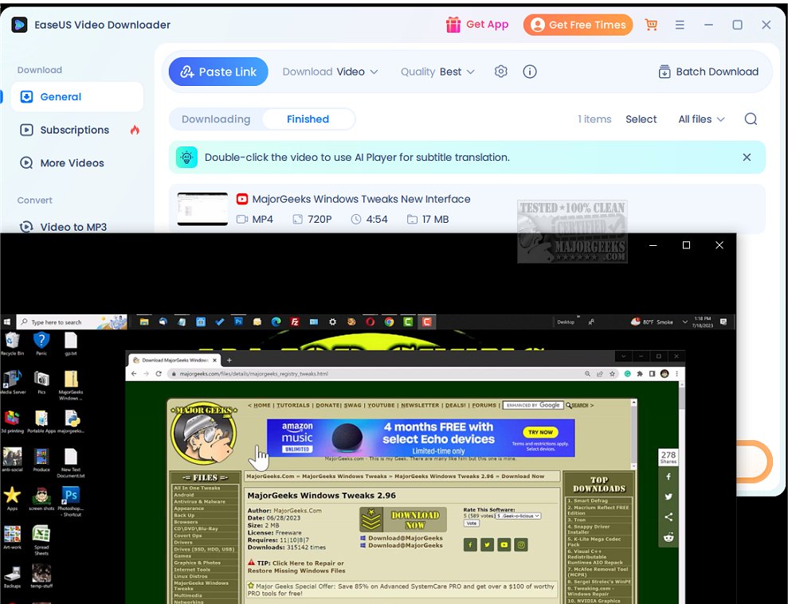Click the Paste Link button
This screenshot has width=788, height=604.
coord(218,72)
